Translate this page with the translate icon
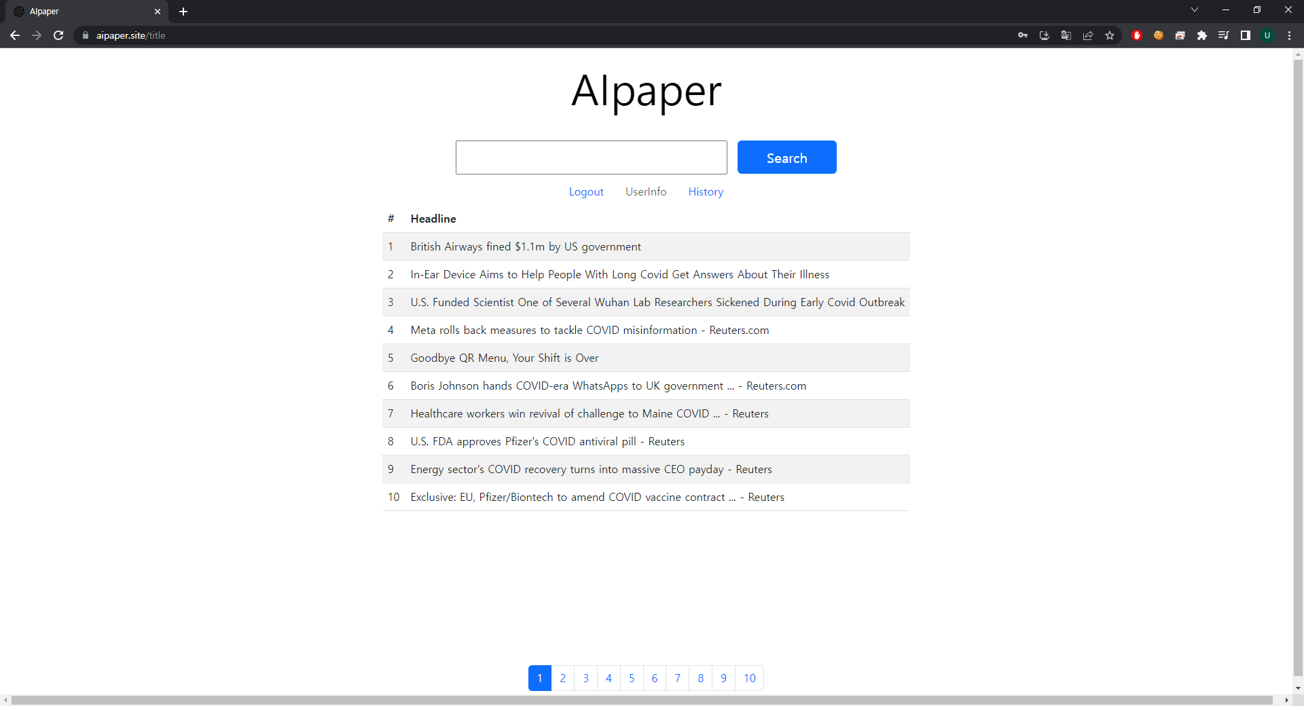The image size is (1304, 710). click(x=1066, y=35)
